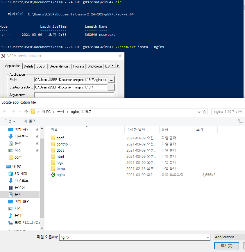
Task: Click the 3,656KB size of nginx
Action: tap(209, 175)
